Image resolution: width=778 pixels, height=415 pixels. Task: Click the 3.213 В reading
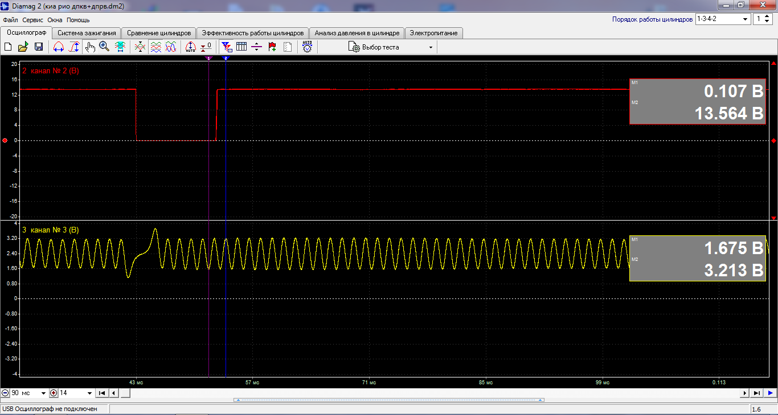734,271
